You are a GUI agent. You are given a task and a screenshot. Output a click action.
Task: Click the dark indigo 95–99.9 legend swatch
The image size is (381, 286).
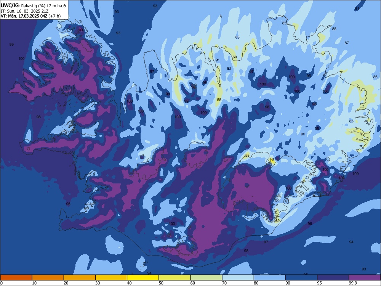pos(333,278)
